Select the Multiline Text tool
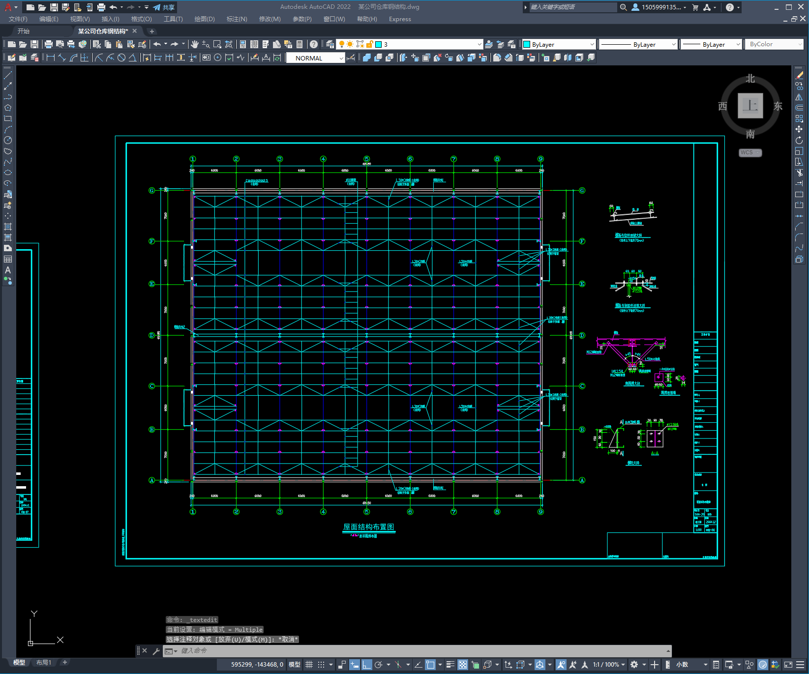 coord(8,270)
